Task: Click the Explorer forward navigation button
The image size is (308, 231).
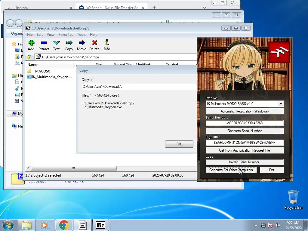Action: point(19,23)
